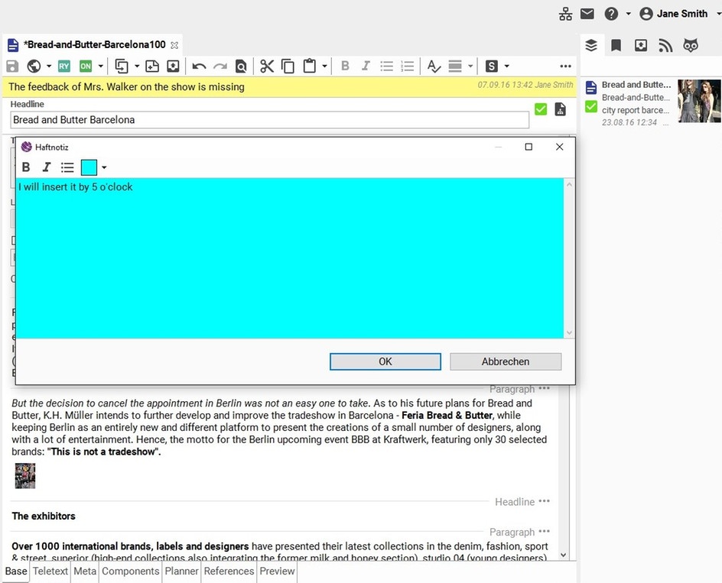Screen dimensions: 722x583
Task: Paste from the clipboard icon
Action: 310,66
